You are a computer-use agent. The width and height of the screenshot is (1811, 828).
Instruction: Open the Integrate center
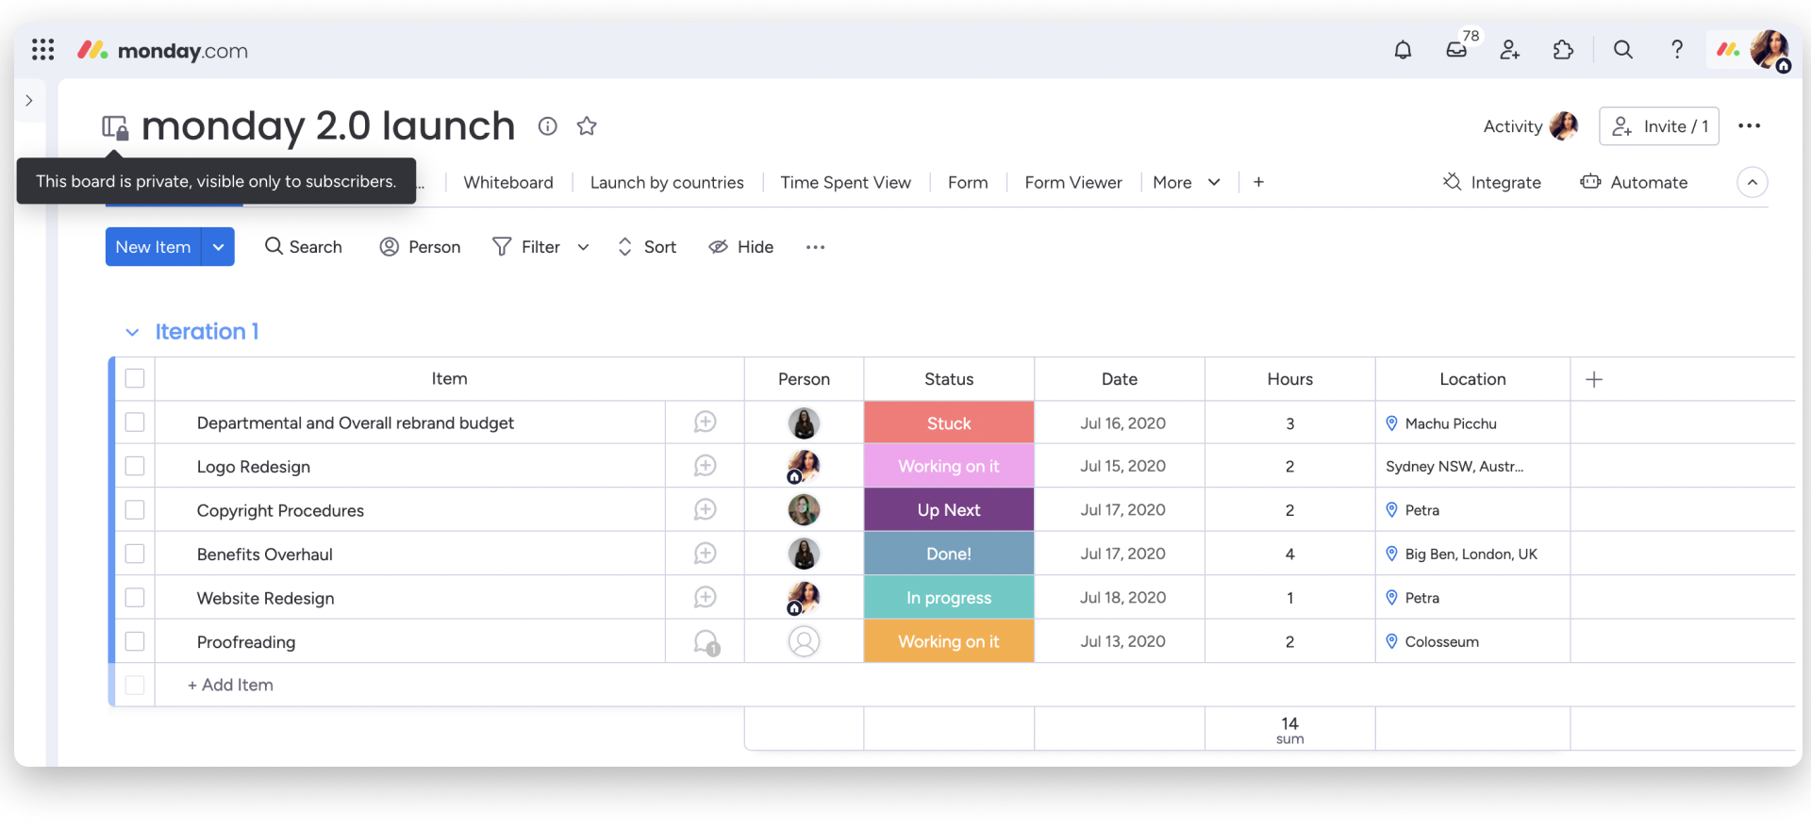1492,182
